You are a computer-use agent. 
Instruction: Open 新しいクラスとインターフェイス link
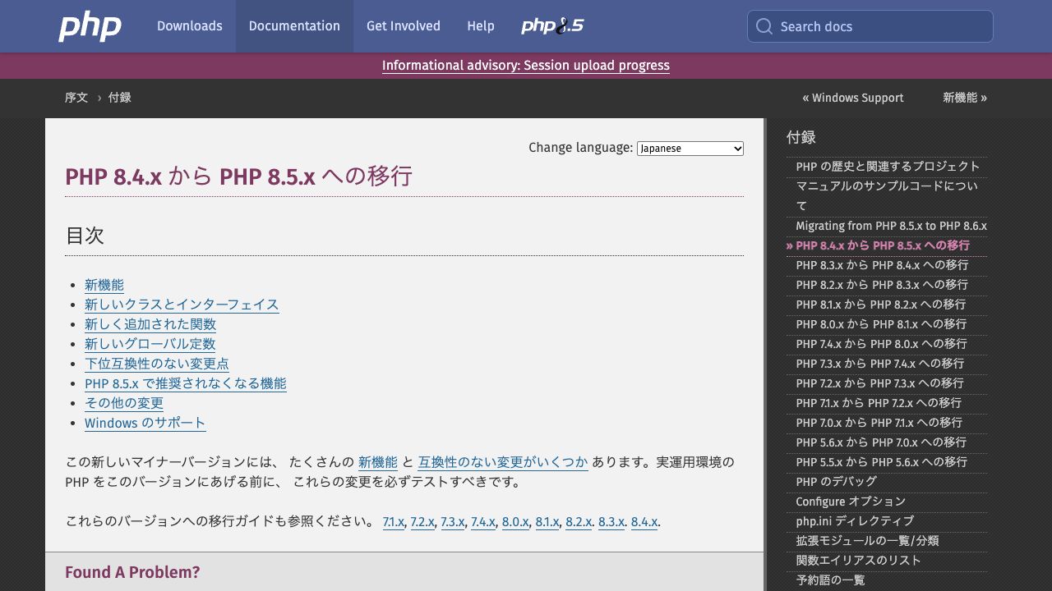tap(182, 305)
